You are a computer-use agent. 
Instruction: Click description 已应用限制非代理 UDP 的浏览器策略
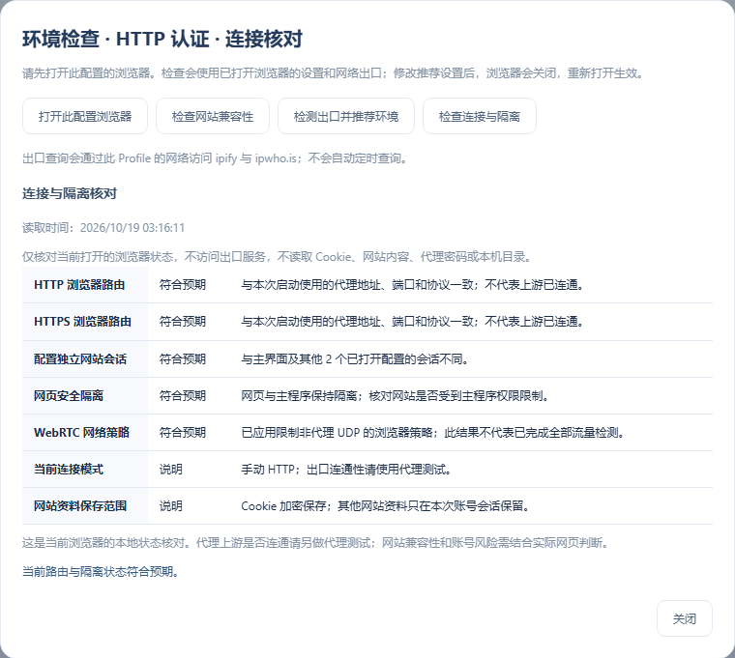click(433, 432)
